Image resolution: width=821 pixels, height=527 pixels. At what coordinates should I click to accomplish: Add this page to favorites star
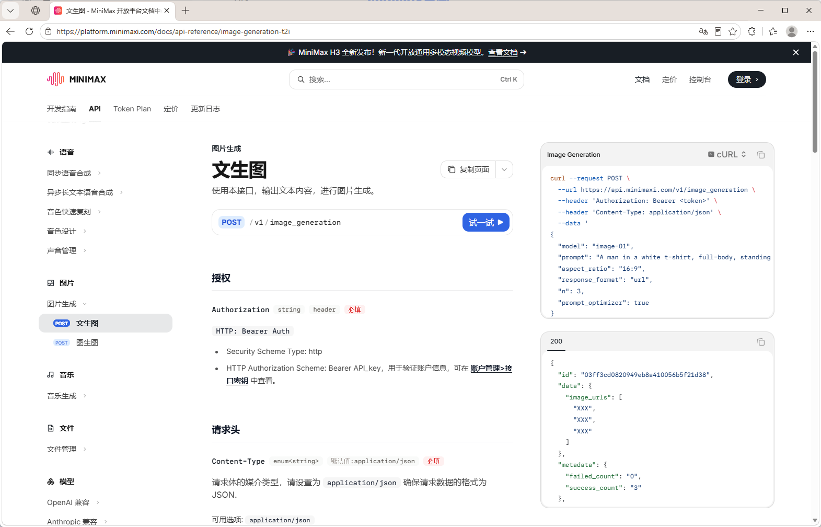(733, 31)
